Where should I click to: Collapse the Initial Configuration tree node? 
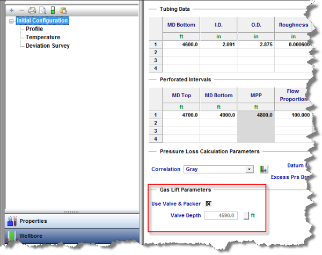[x=12, y=21]
